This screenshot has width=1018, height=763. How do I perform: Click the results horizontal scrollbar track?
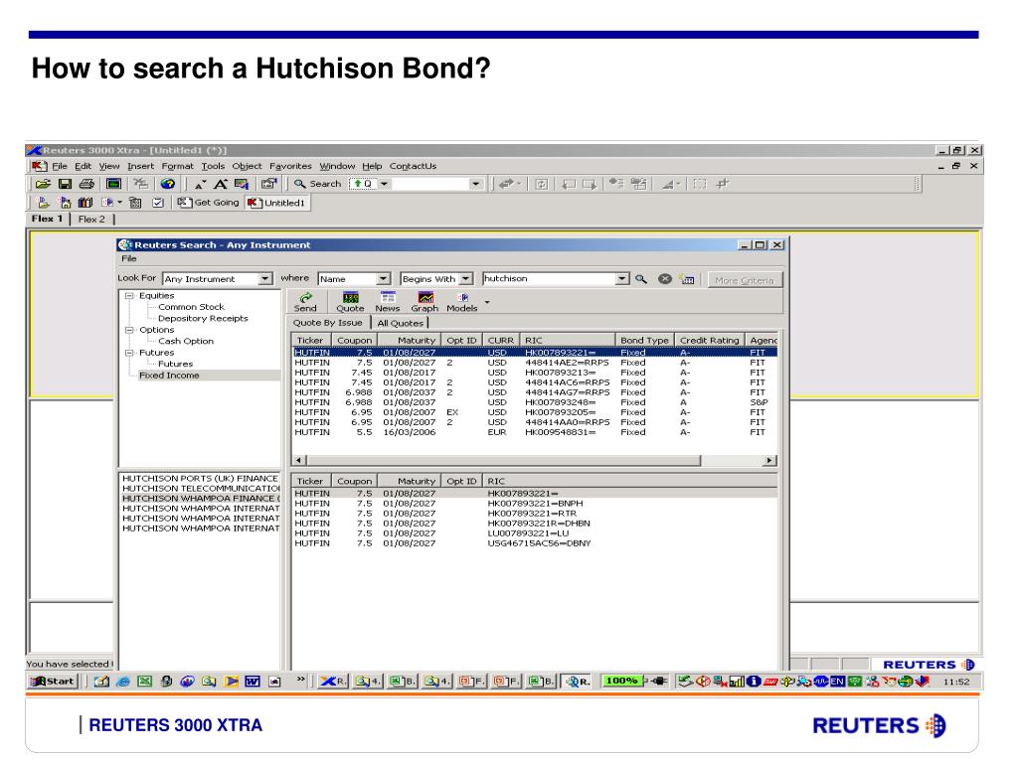click(733, 461)
